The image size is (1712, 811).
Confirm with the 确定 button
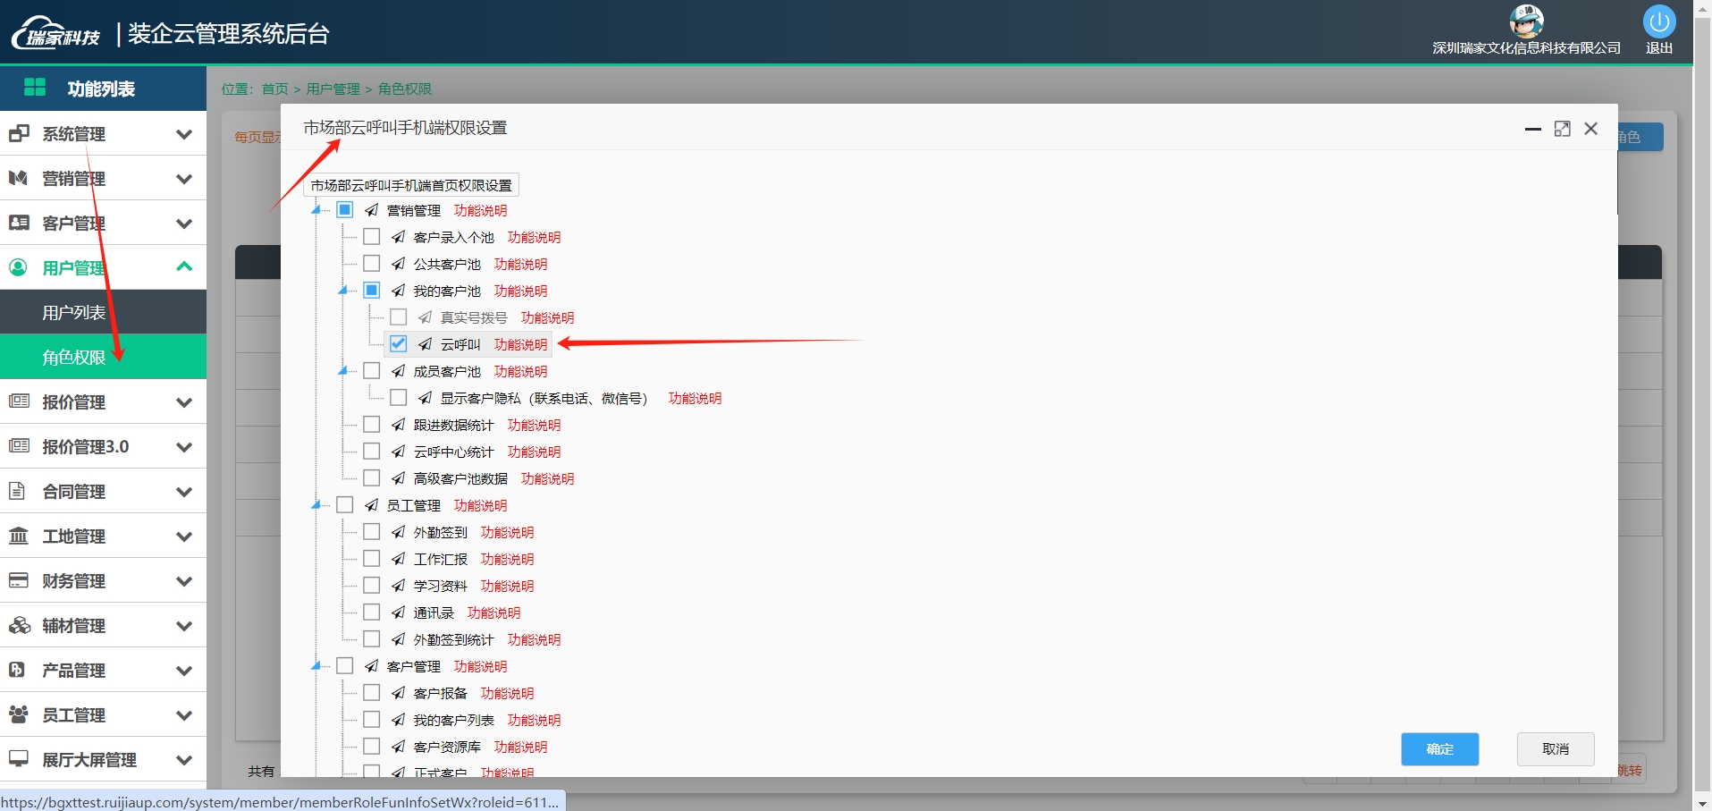pos(1439,749)
